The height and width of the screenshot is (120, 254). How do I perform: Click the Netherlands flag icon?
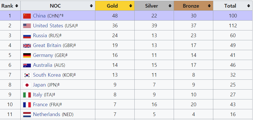27,114
